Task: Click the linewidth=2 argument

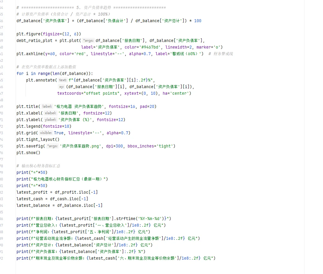Action: click(x=178, y=47)
